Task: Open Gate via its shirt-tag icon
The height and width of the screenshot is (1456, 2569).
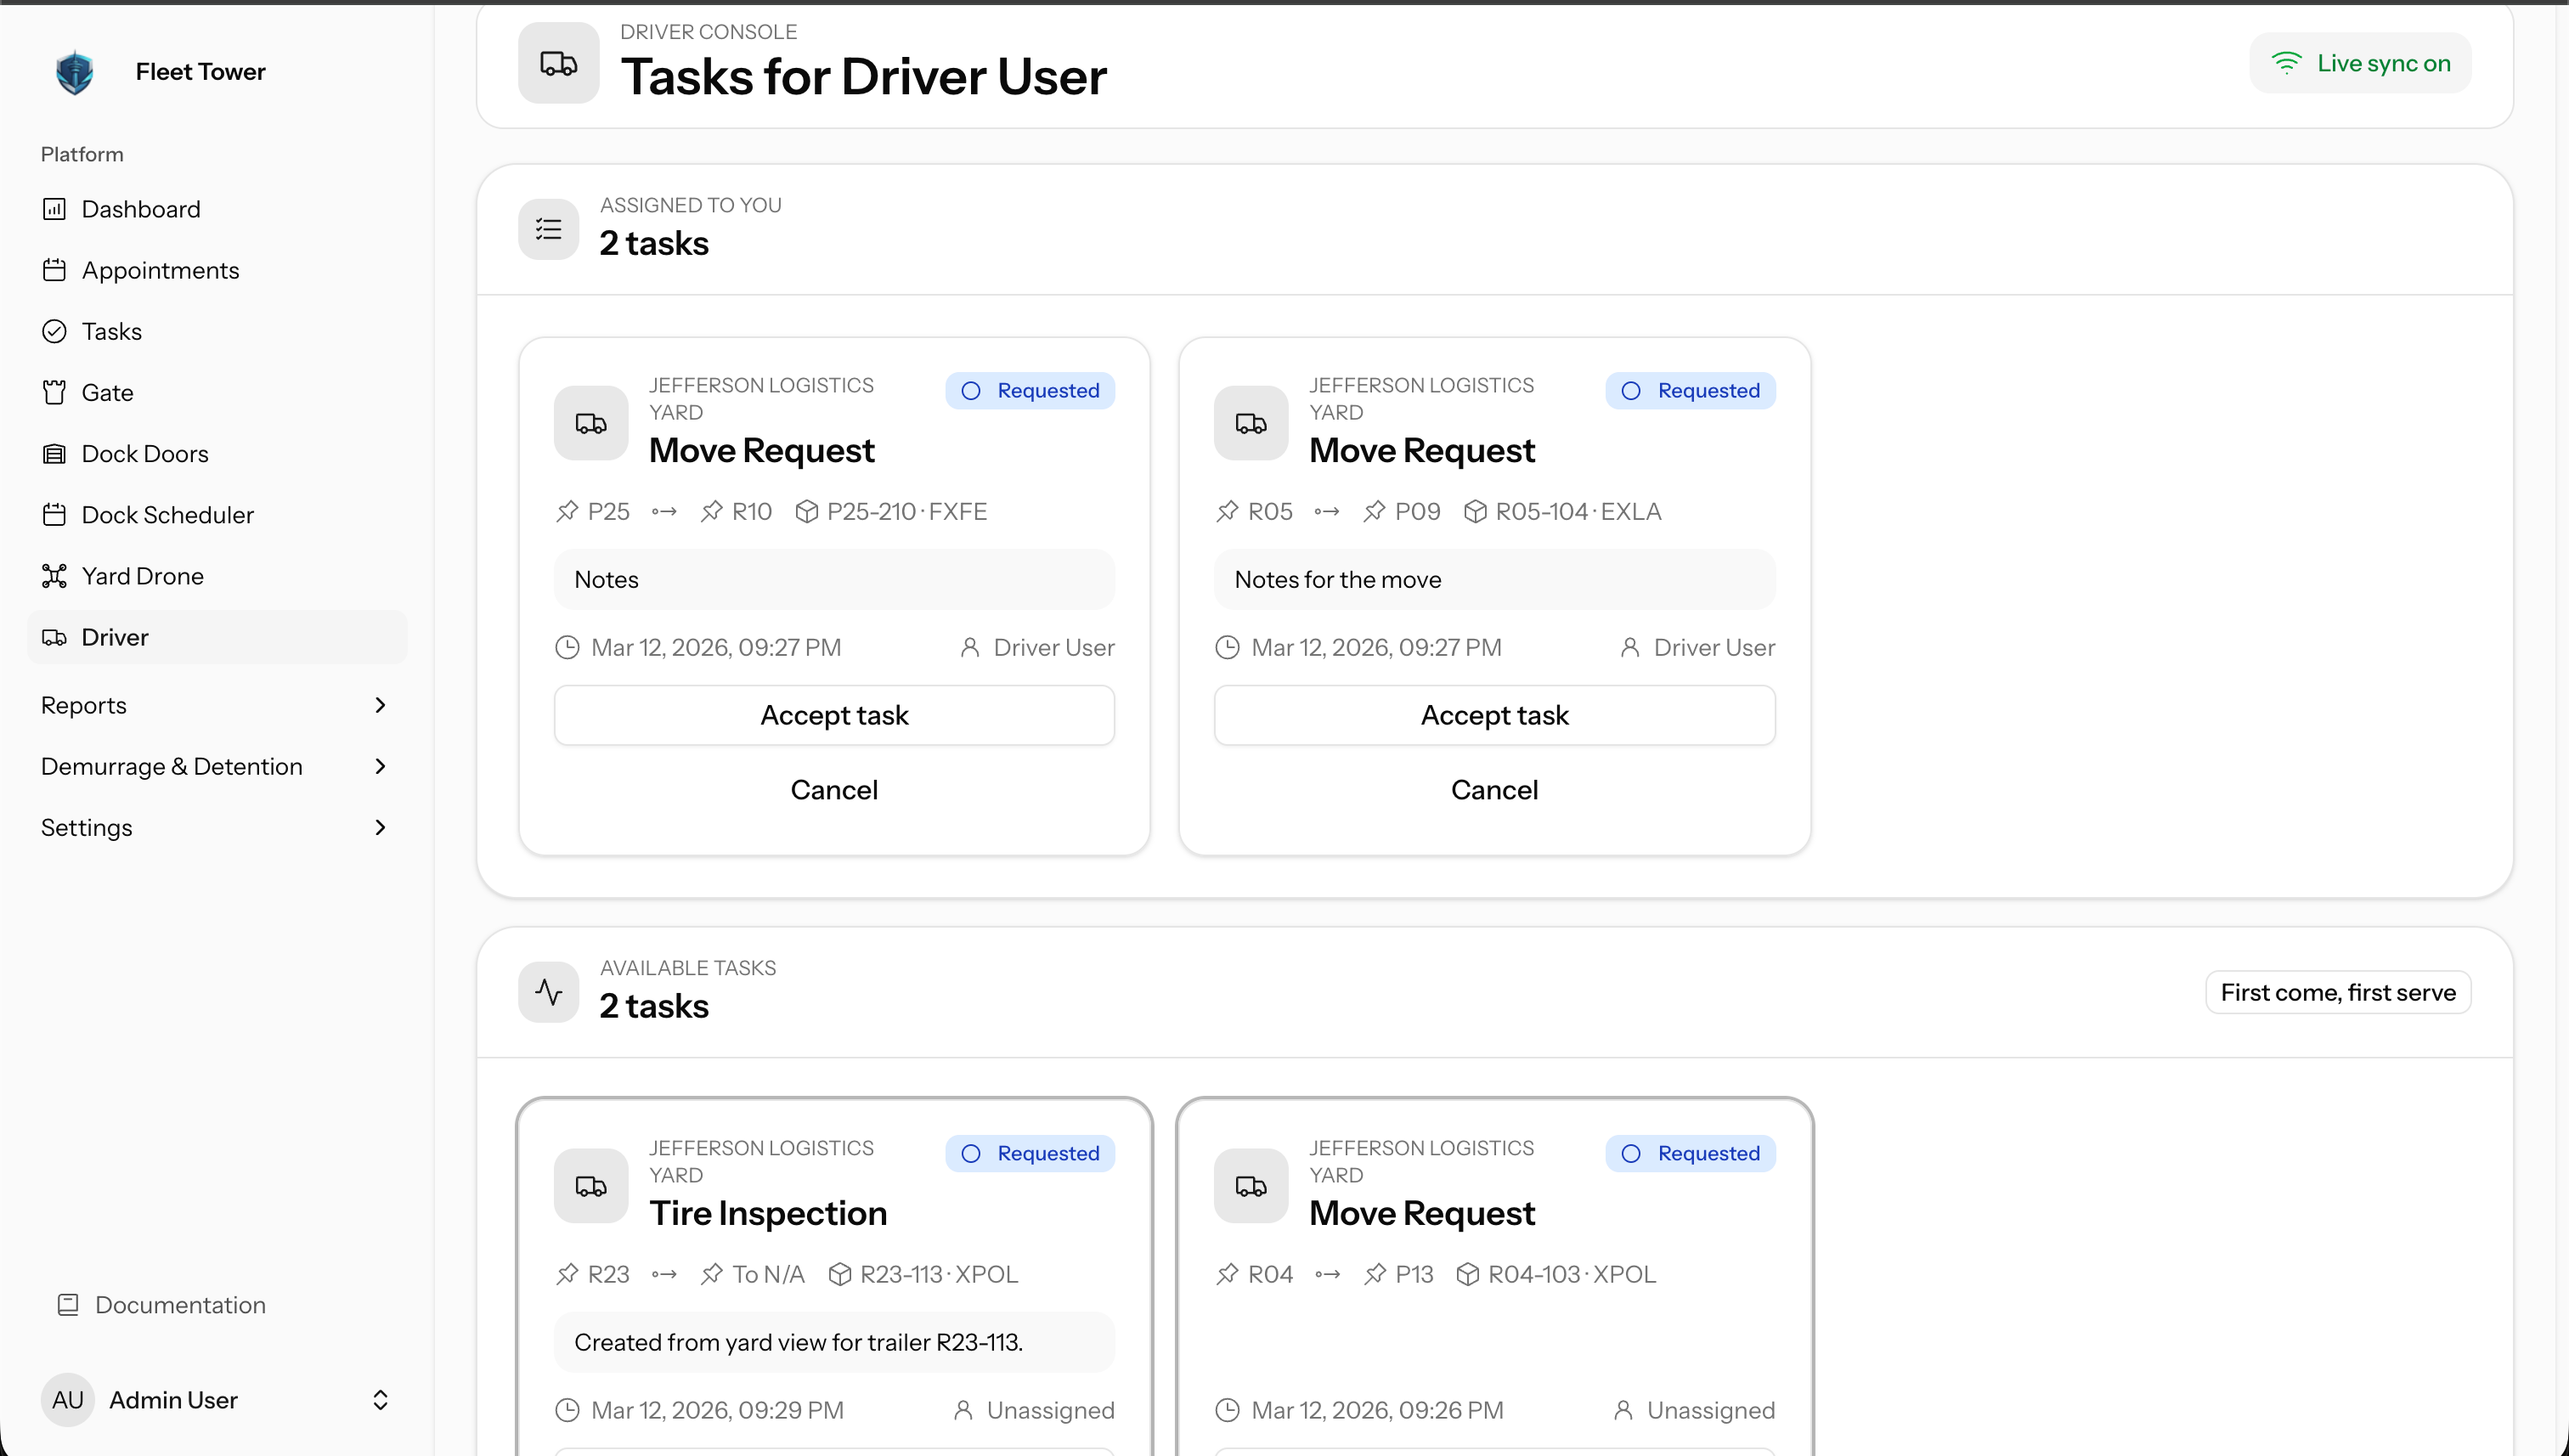Action: [x=55, y=392]
